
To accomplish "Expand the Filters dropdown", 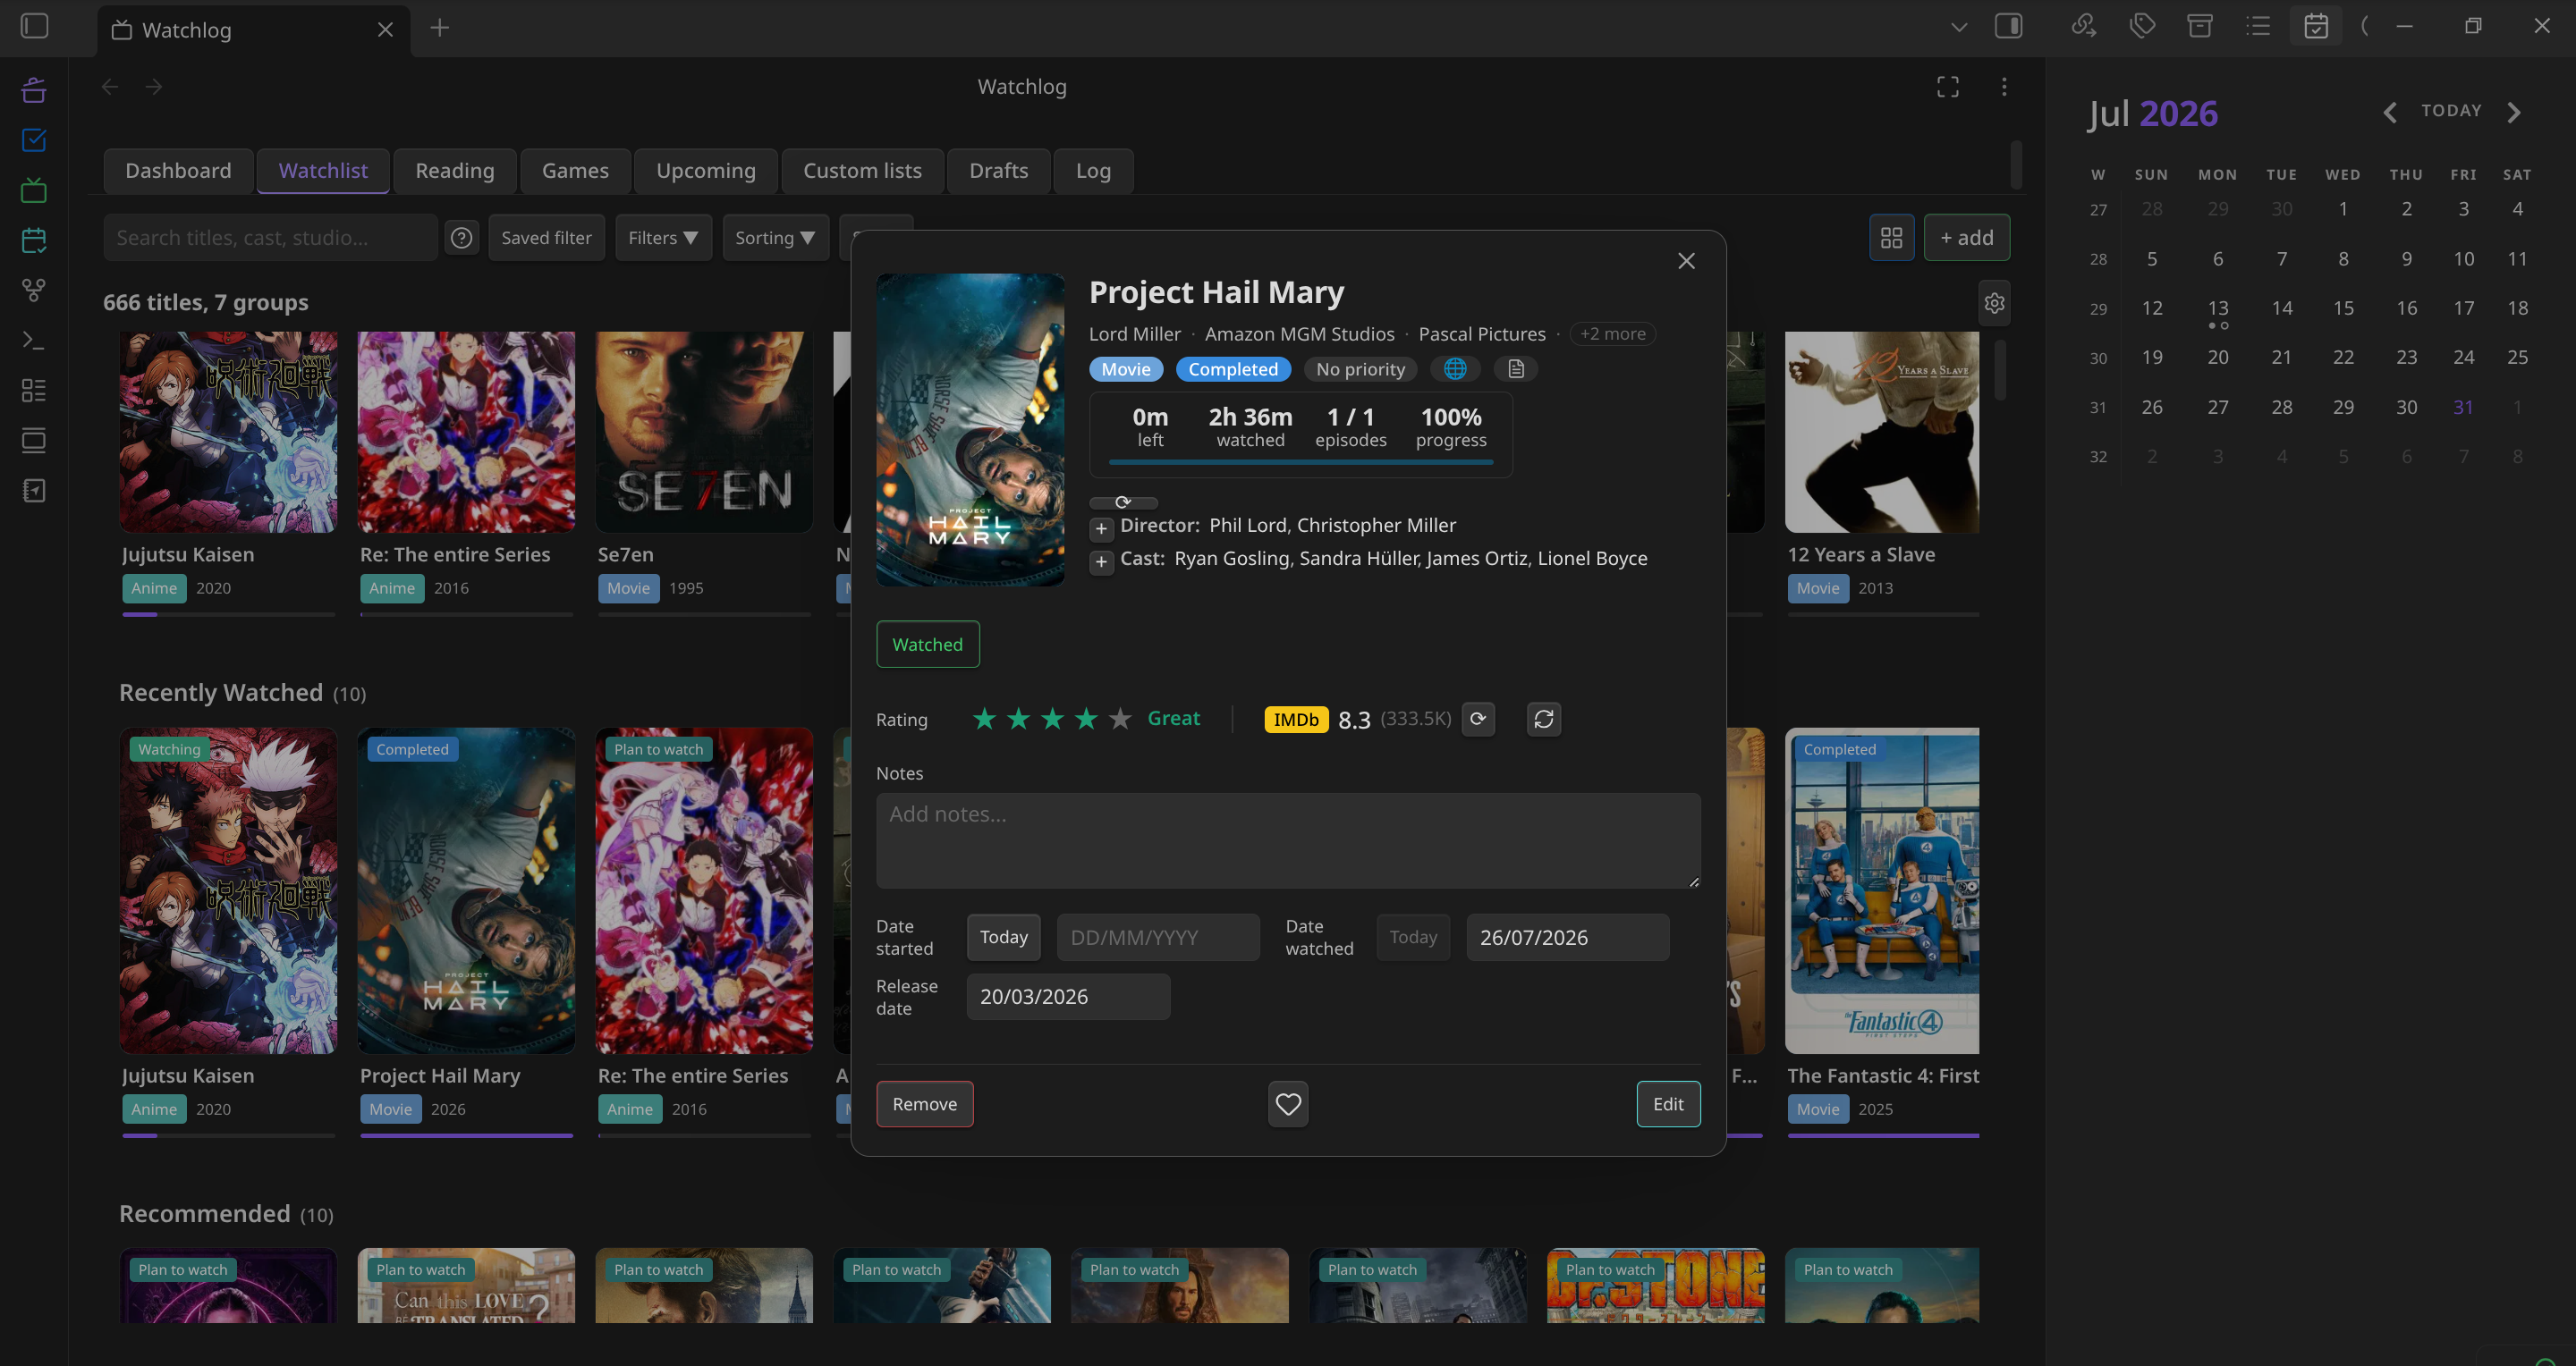I will [663, 238].
